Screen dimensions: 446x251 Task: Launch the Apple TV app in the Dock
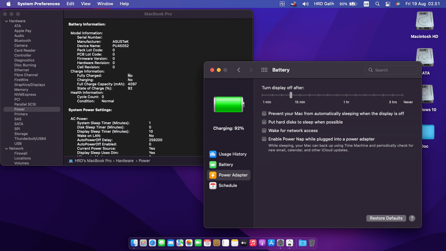pos(244,243)
